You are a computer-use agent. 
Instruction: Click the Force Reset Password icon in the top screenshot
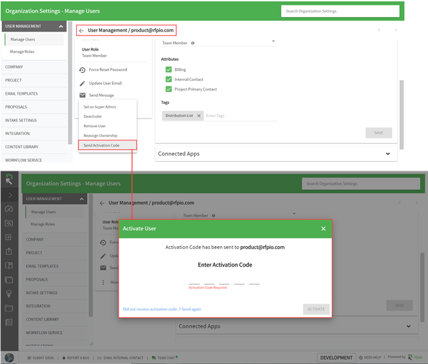pos(82,70)
